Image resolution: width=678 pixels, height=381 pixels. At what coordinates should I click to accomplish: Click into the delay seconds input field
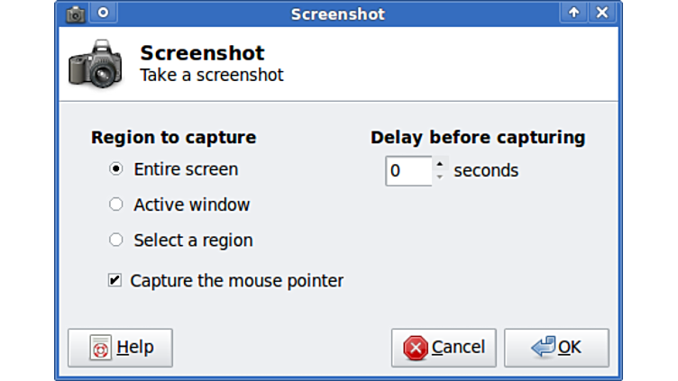[408, 170]
